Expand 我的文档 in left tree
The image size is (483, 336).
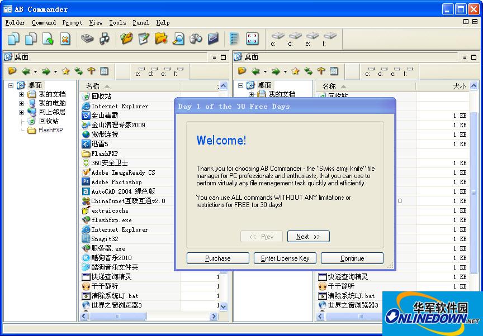pos(22,95)
